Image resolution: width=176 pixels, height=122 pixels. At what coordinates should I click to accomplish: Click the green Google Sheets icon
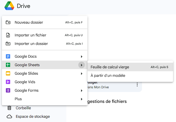click(8, 65)
